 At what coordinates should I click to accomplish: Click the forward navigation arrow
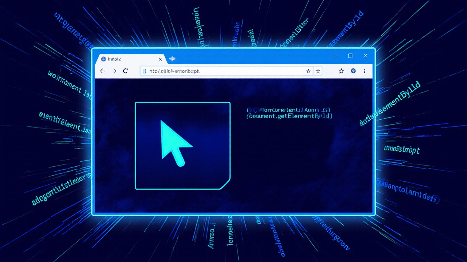[x=114, y=71]
